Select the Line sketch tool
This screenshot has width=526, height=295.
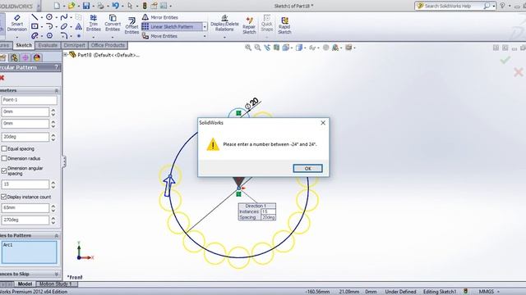35,16
